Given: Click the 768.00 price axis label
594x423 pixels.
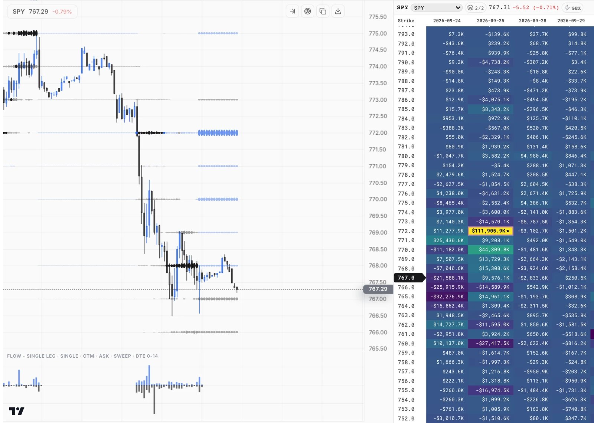Looking at the screenshot, I should tap(378, 266).
